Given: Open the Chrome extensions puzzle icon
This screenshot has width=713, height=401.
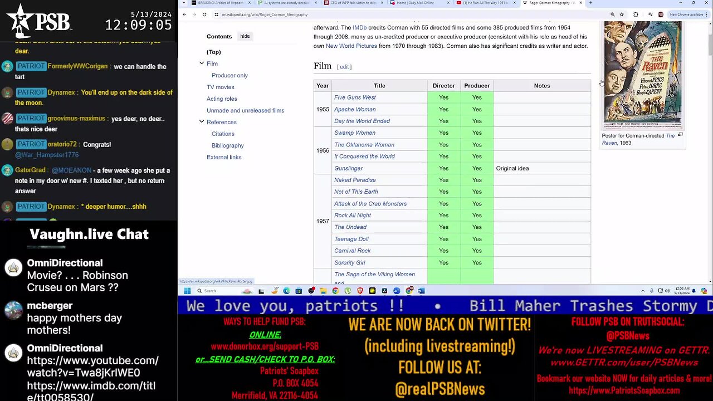Looking at the screenshot, I should click(x=636, y=14).
